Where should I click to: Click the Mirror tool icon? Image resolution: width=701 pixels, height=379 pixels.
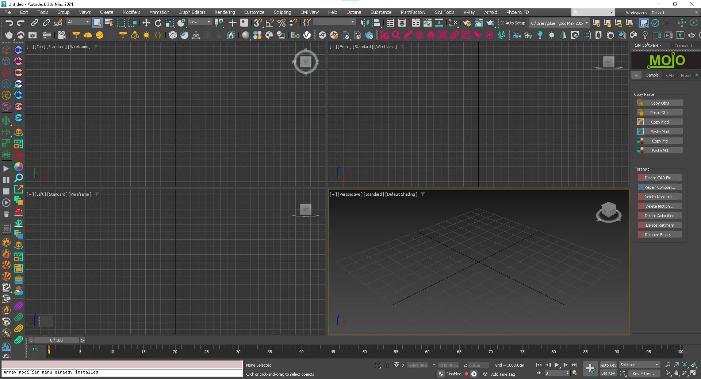[x=364, y=23]
